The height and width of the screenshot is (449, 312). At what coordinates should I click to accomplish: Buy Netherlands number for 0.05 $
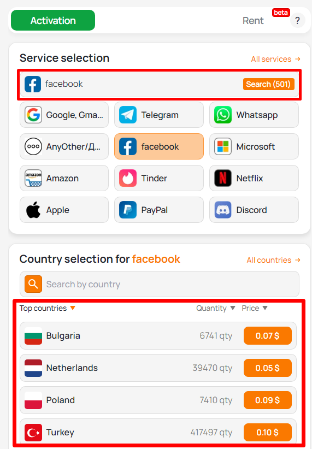point(268,368)
